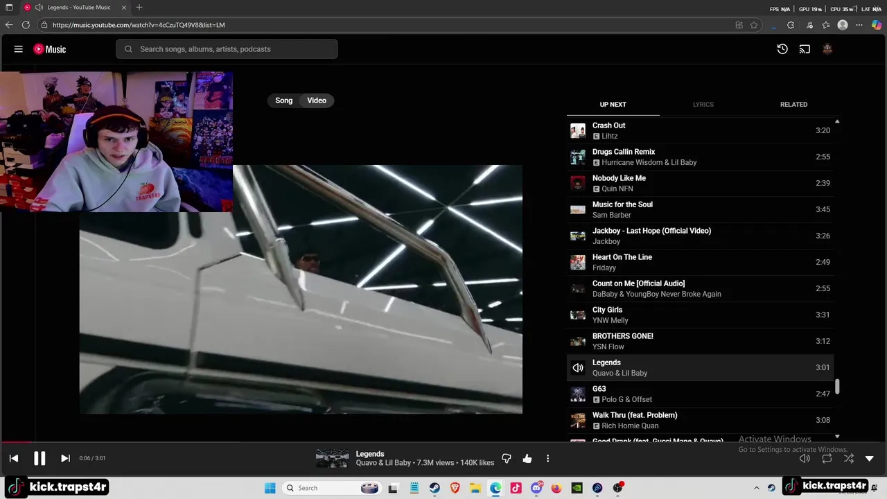Open File Explorer from taskbar
Viewport: 887px width, 499px height.
click(x=475, y=488)
